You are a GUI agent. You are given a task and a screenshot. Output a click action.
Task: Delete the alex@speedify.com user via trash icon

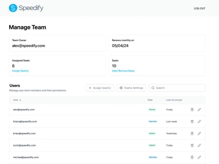coord(192,109)
